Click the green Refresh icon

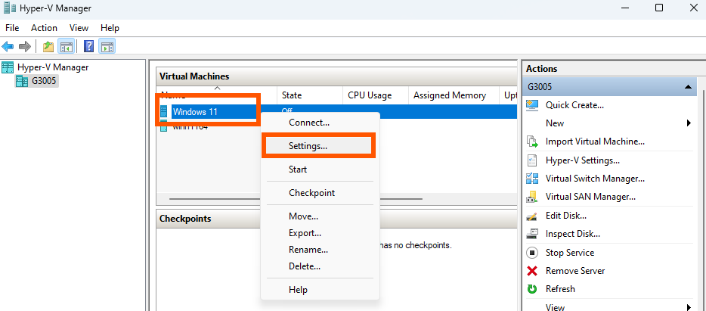[x=532, y=289]
